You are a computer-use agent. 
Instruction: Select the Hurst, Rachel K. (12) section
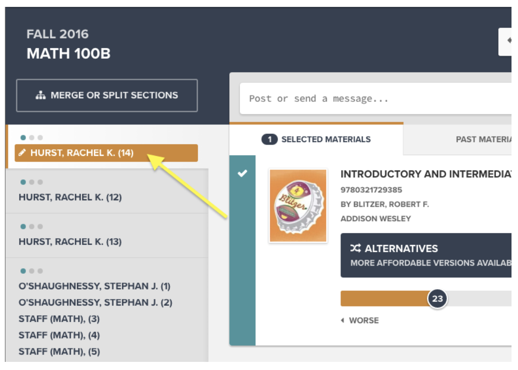pyautogui.click(x=70, y=198)
